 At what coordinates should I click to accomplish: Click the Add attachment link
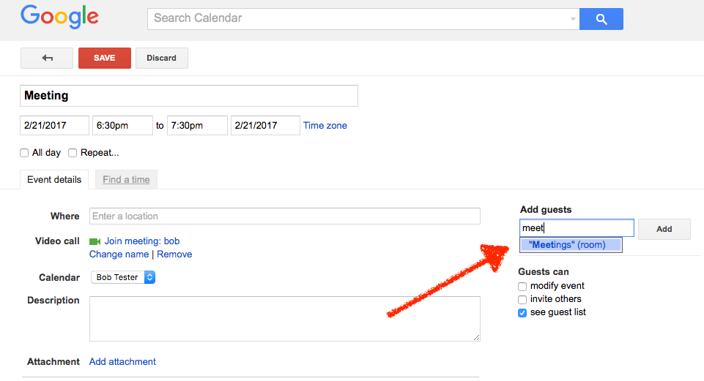coord(122,362)
